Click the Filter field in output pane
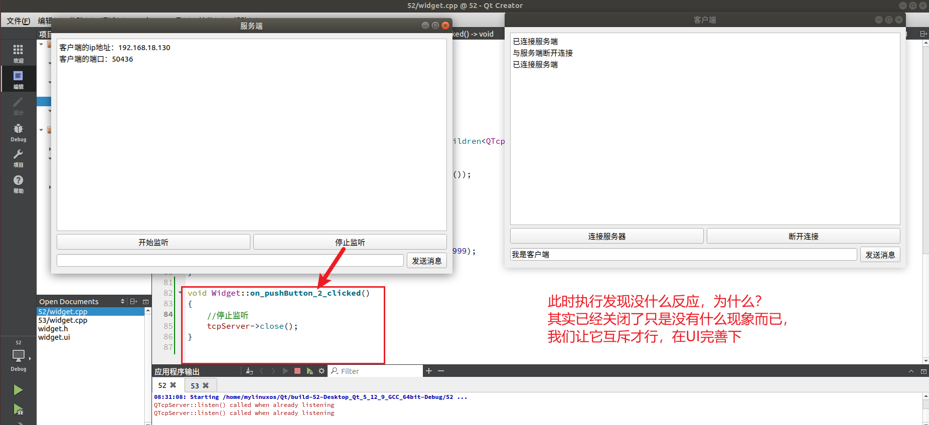 point(375,371)
